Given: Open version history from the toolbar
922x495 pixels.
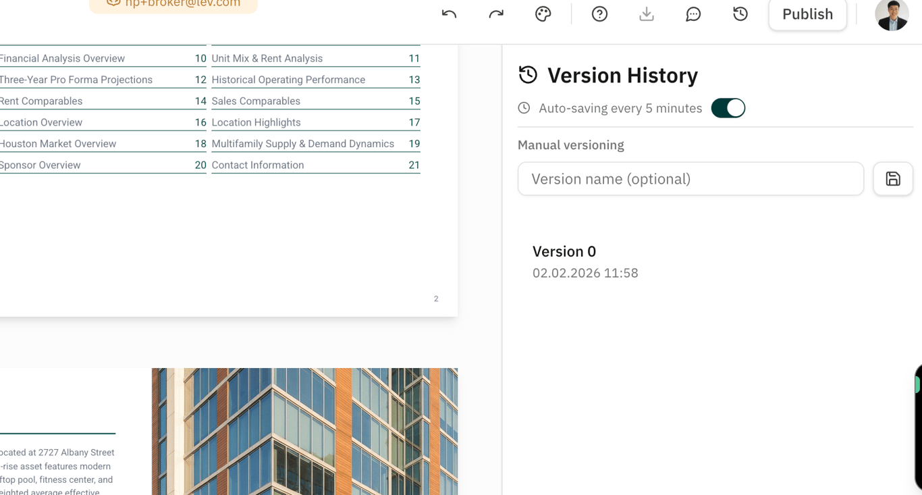Looking at the screenshot, I should click(x=740, y=14).
